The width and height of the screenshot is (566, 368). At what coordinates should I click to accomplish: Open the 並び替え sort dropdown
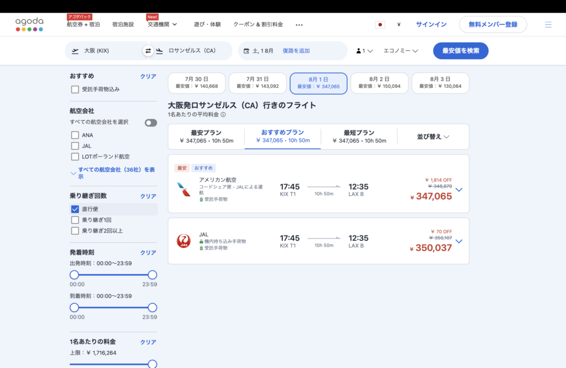point(433,136)
